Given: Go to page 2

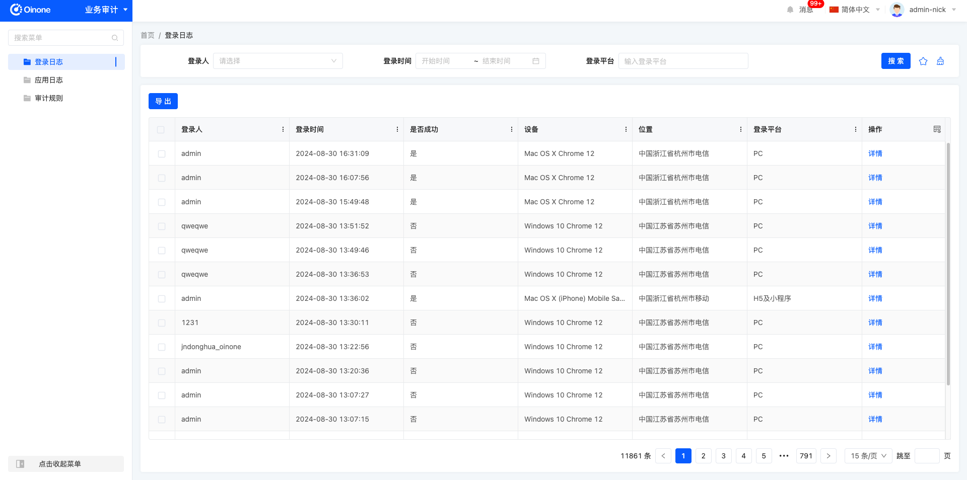Looking at the screenshot, I should click(x=704, y=456).
